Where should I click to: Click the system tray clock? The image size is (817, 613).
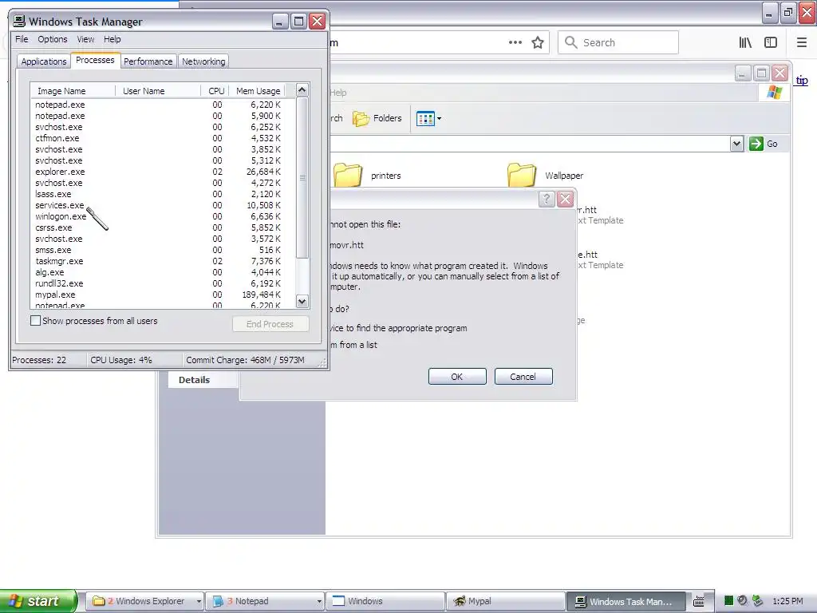(787, 601)
